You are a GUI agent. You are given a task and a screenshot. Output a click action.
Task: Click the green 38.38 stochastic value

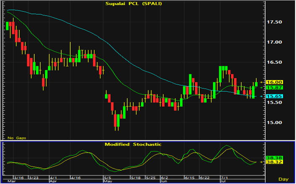click(274, 158)
